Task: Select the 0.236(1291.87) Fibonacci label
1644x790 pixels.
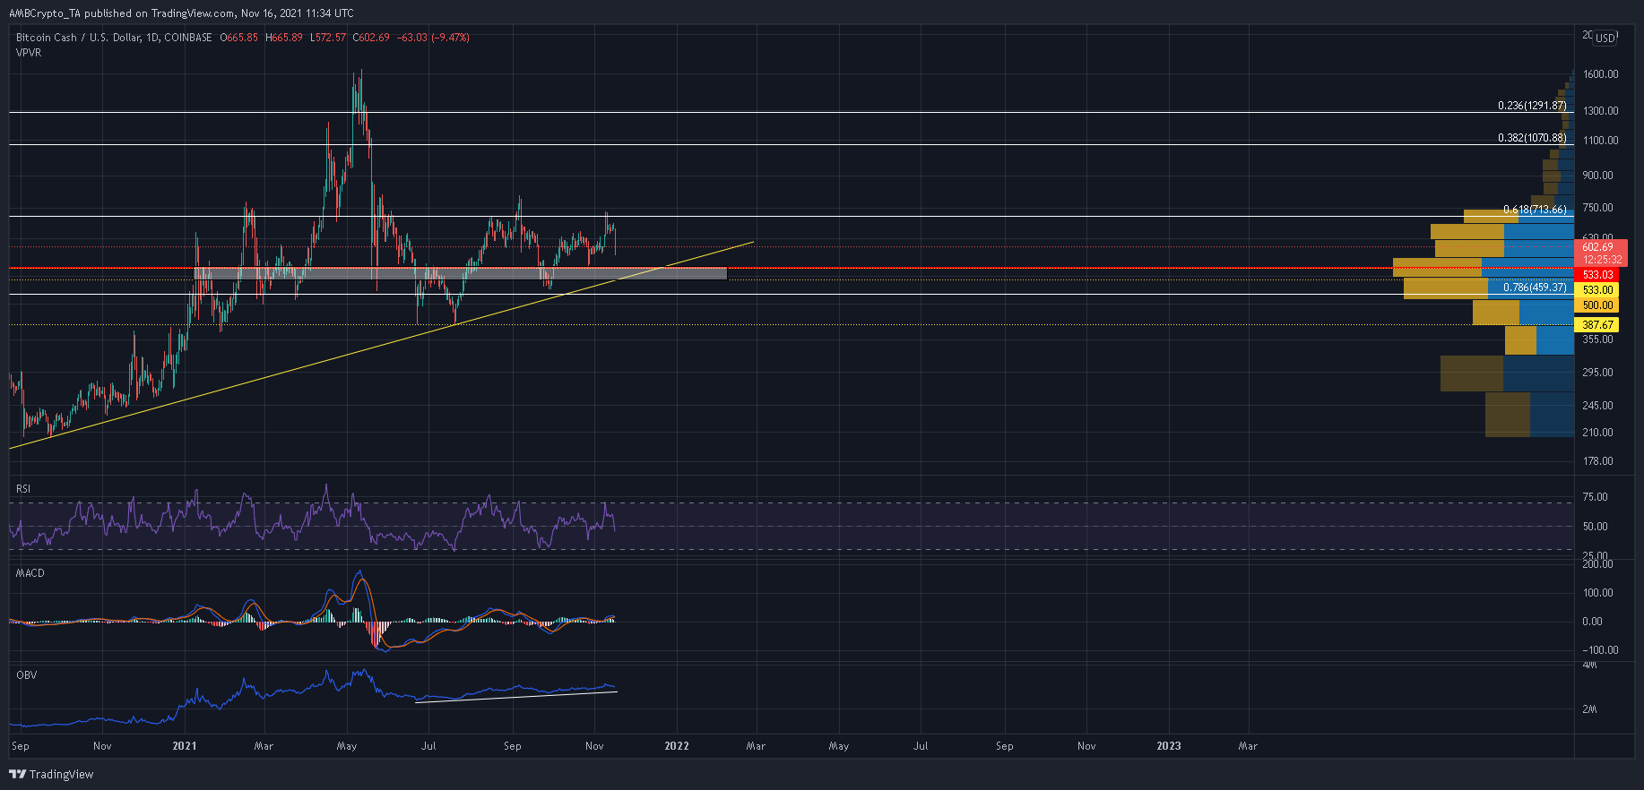Action: click(1532, 106)
